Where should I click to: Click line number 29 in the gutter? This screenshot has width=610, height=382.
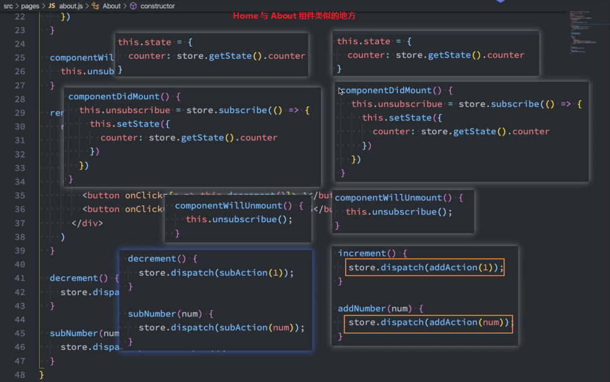[x=20, y=112]
